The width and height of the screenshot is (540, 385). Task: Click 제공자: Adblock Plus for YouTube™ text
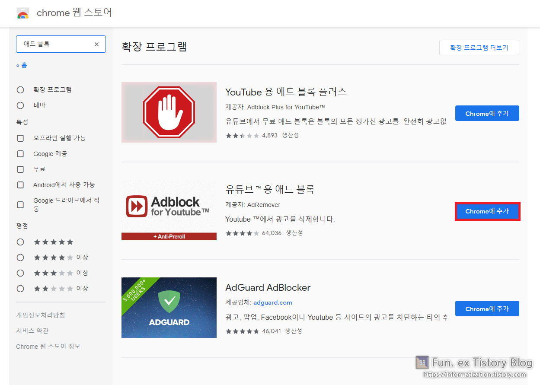[x=275, y=107]
